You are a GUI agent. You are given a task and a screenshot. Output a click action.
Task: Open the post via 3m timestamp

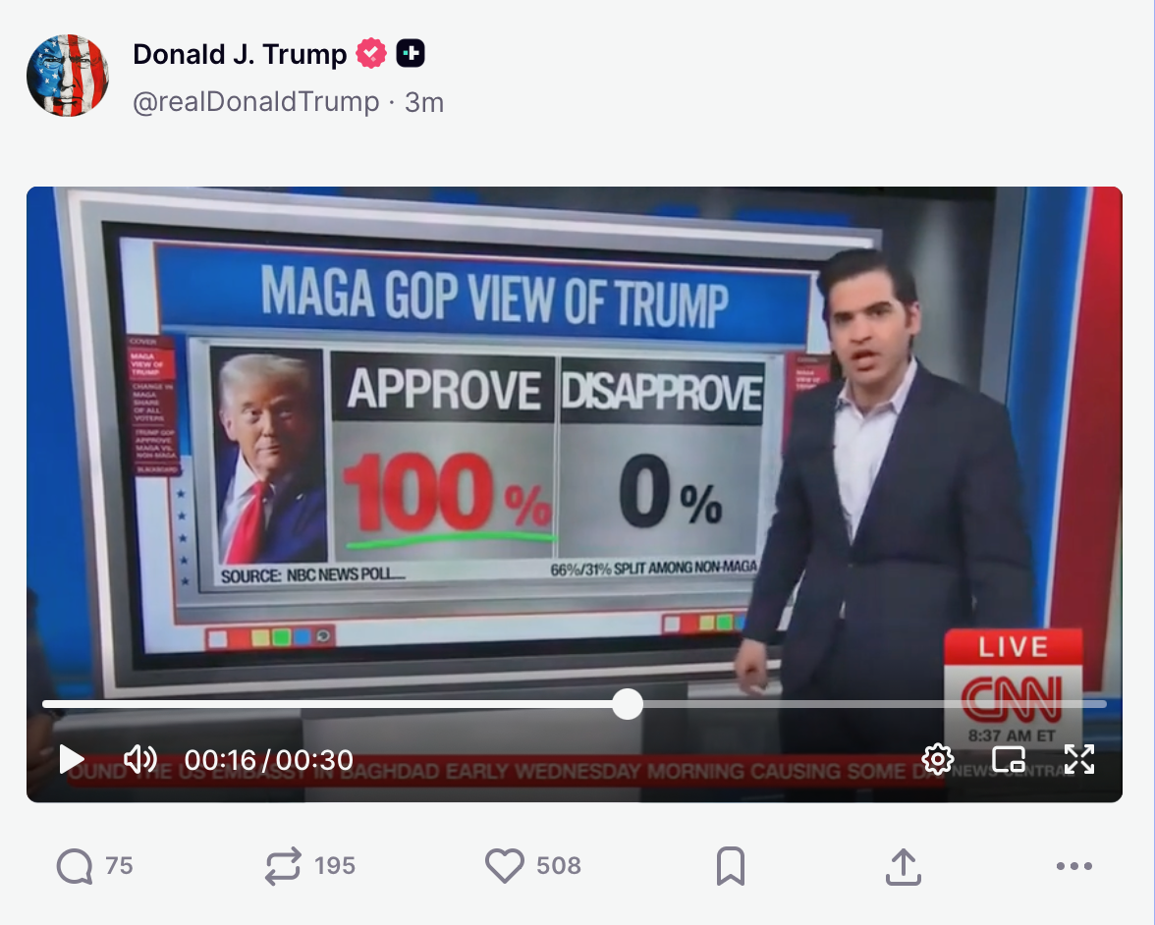click(x=424, y=102)
